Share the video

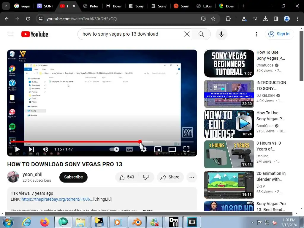tap(170, 177)
